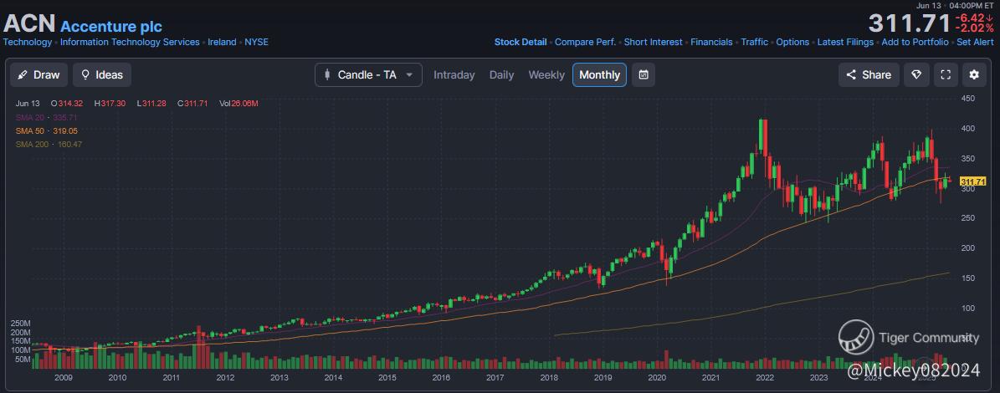Viewport: 1000px width, 393px height.
Task: Click the Share chart button
Action: click(x=869, y=74)
